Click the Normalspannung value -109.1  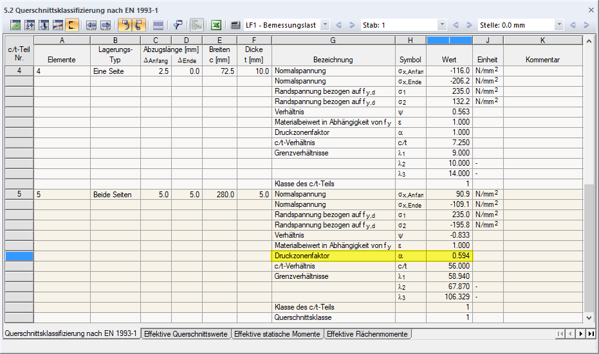click(449, 204)
